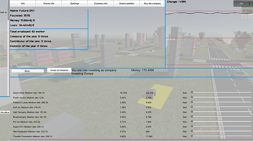Click Gayle Hawk row's '0kpl' amount
253x141 pixels.
click(x=185, y=93)
